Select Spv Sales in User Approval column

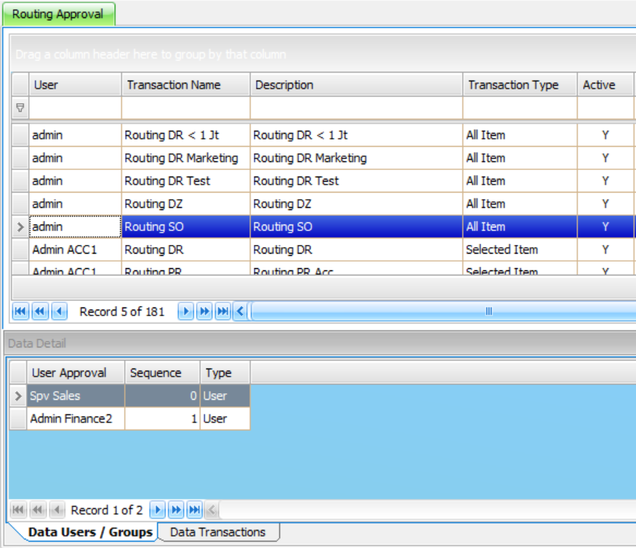[76, 395]
